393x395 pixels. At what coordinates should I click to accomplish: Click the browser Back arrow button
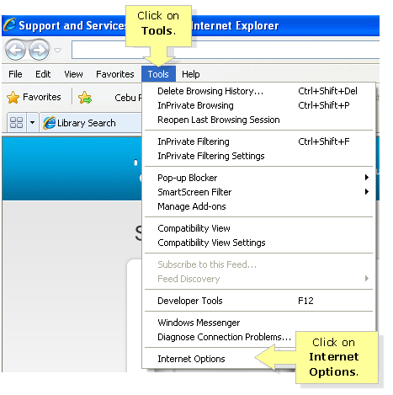tap(15, 50)
